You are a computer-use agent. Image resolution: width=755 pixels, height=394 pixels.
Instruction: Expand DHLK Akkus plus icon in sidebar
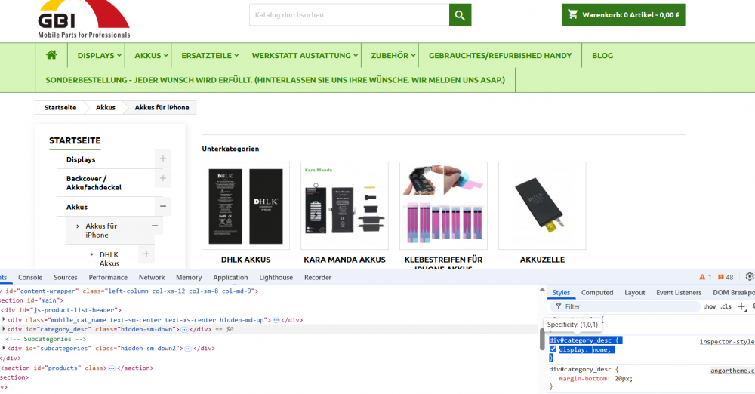tap(146, 254)
